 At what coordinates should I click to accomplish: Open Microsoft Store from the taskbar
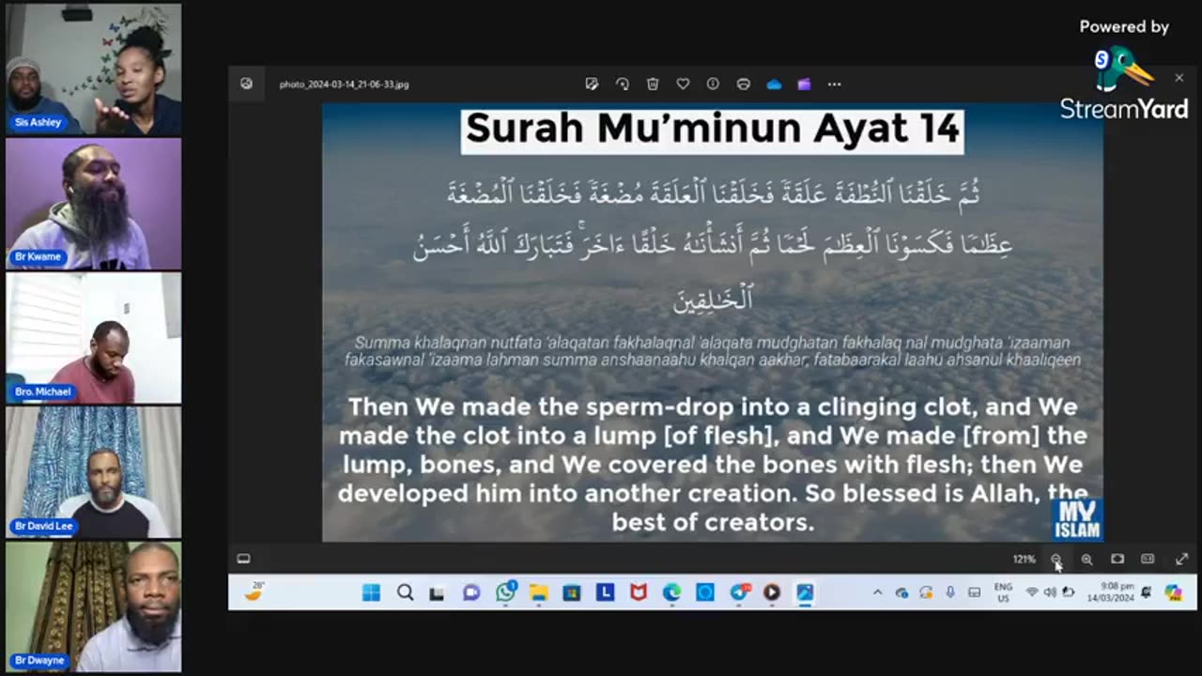572,592
